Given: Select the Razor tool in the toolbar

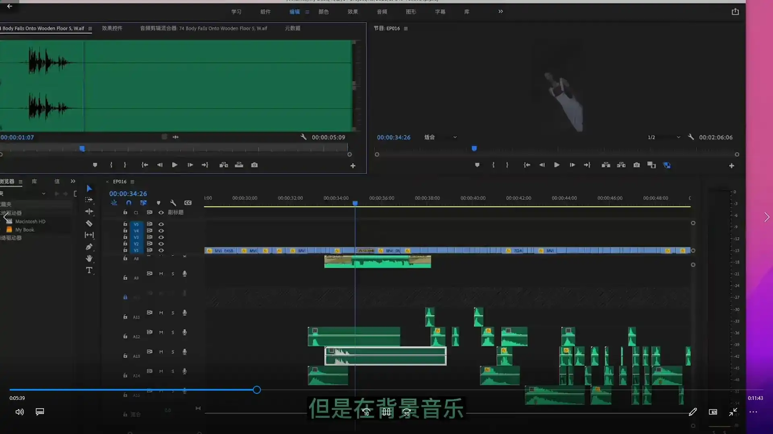Looking at the screenshot, I should click(x=89, y=223).
